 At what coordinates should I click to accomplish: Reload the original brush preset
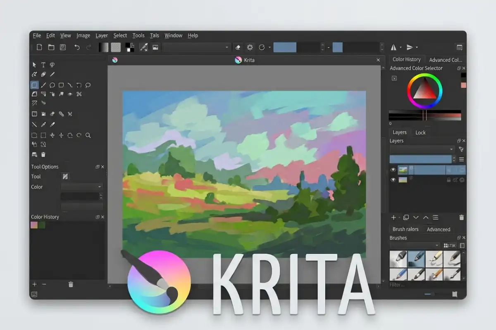coord(262,47)
